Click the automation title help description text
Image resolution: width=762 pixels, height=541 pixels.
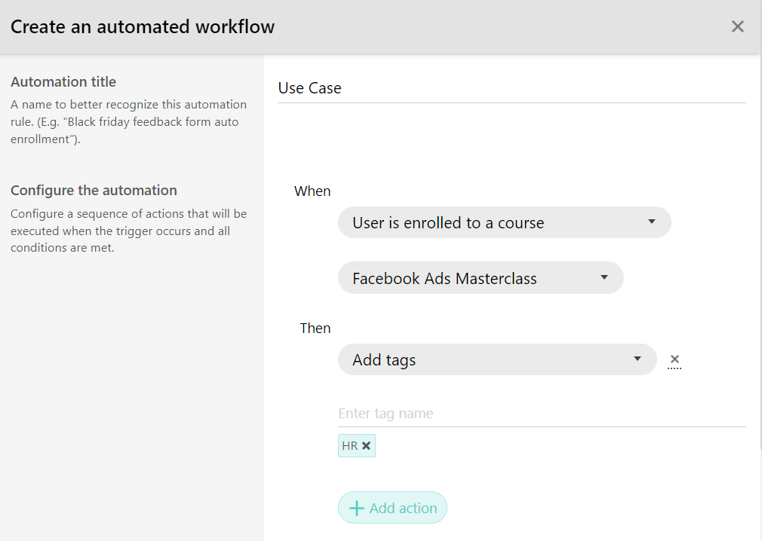pyautogui.click(x=128, y=122)
